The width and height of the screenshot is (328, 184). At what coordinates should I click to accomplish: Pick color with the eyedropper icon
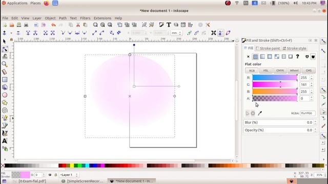(260, 113)
